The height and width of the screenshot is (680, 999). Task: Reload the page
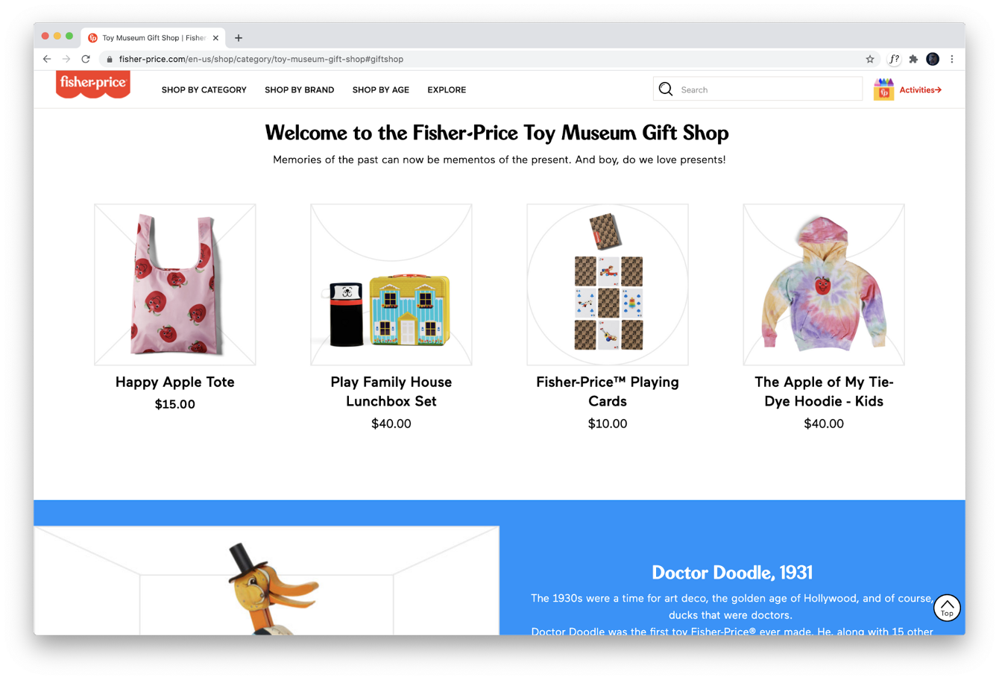(86, 59)
